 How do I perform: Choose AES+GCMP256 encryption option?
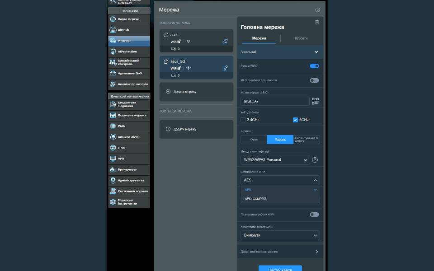[256, 199]
